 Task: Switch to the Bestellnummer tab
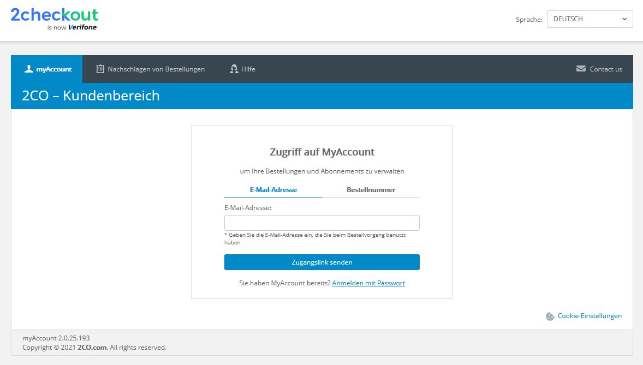[371, 190]
